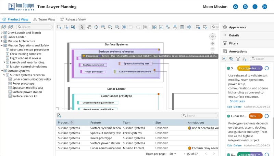
Task: Open the Appearance panel section
Action: (x=247, y=27)
